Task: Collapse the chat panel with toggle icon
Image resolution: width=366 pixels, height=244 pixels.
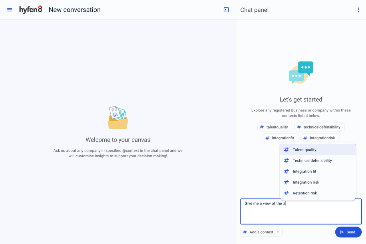Action: coord(226,10)
